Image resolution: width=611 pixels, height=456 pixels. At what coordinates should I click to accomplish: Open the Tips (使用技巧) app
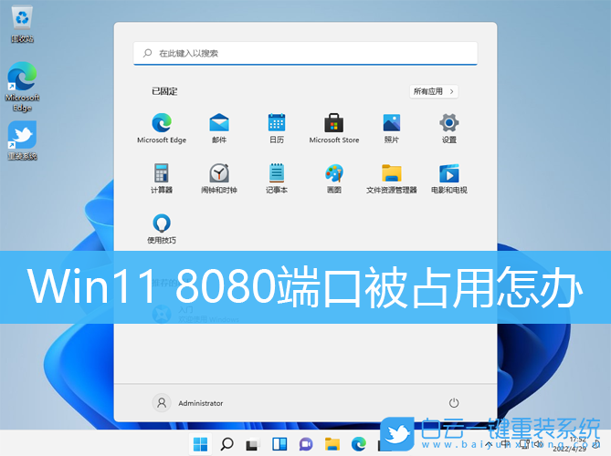[162, 229]
